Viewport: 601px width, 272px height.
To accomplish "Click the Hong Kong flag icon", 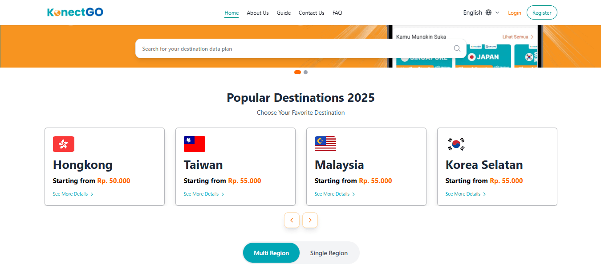I will [64, 144].
